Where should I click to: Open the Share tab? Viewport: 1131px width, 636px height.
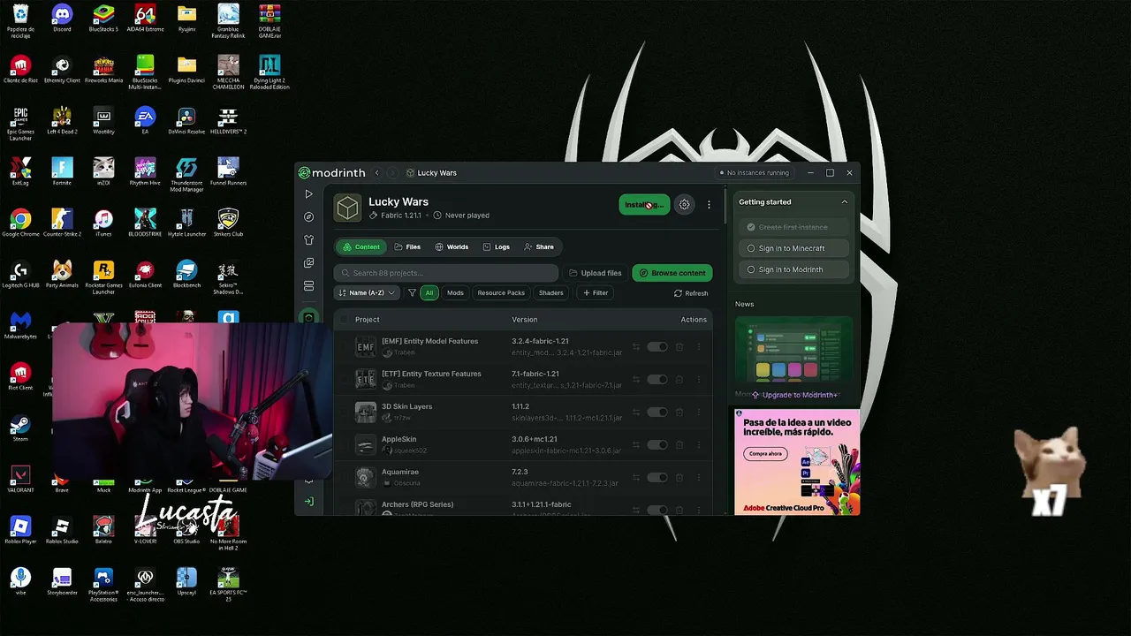click(539, 247)
